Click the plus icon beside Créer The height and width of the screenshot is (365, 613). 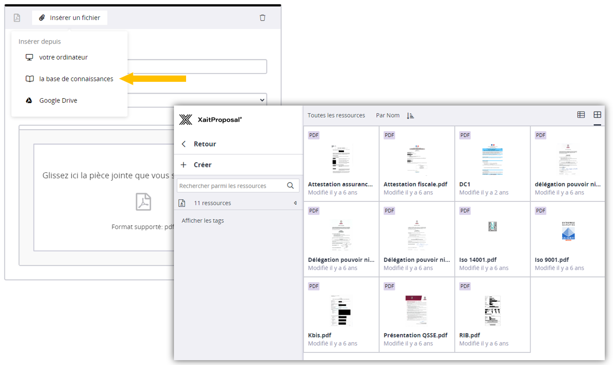184,165
